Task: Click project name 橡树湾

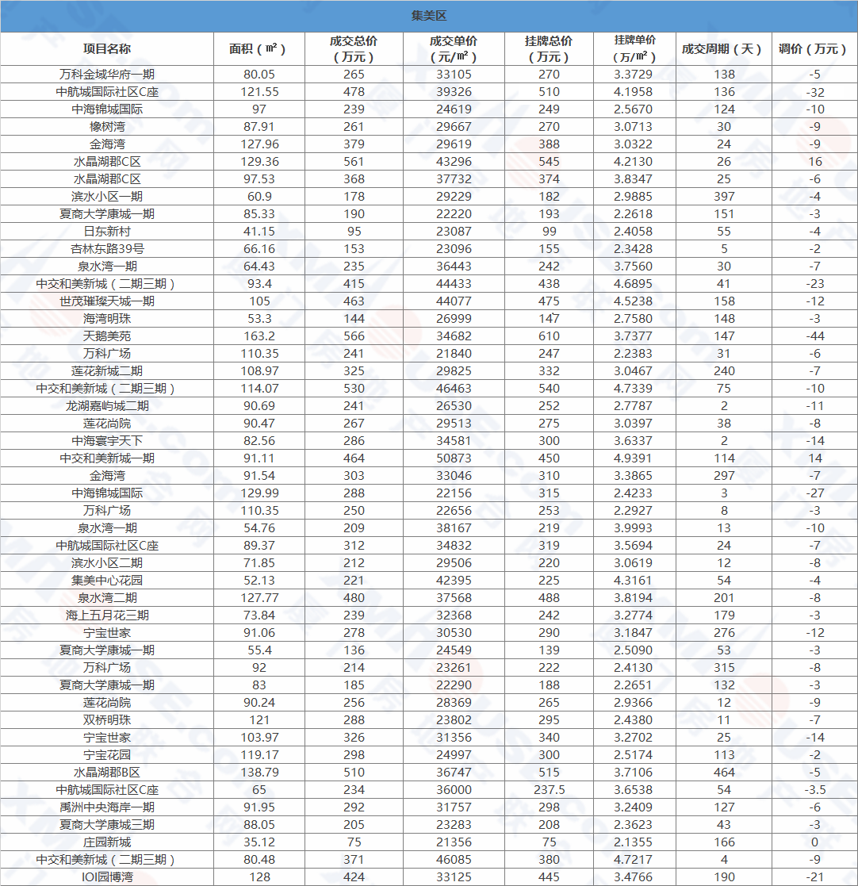Action: [107, 127]
